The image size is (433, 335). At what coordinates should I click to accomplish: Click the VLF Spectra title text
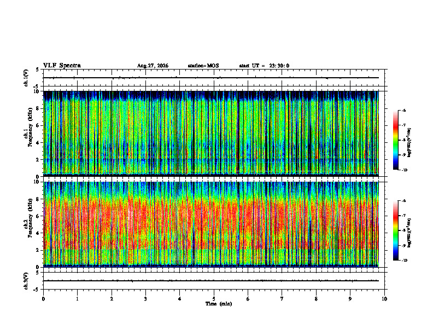(x=62, y=66)
